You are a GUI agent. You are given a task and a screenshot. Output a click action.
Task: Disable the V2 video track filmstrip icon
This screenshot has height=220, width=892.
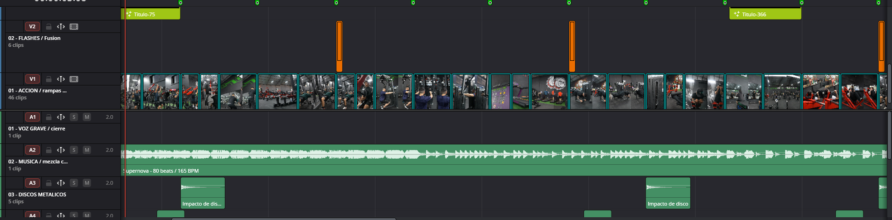click(74, 27)
